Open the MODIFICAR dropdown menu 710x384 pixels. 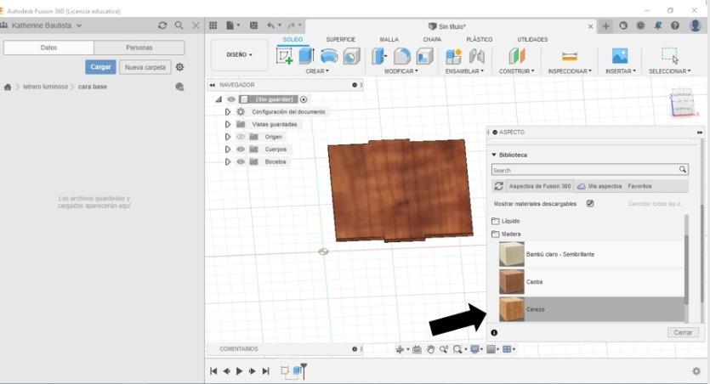pyautogui.click(x=401, y=71)
